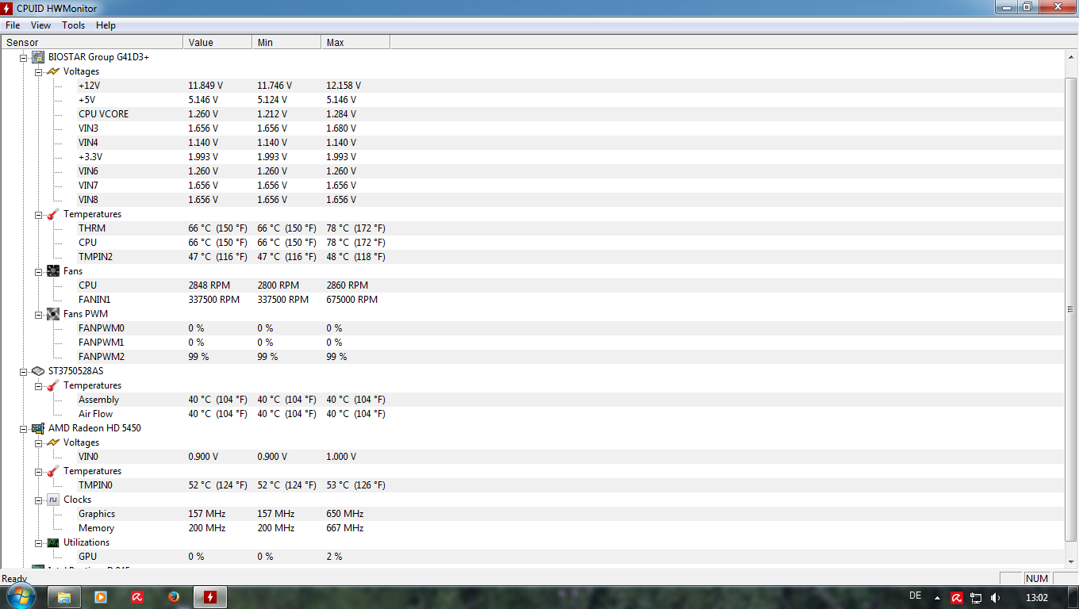Viewport: 1079px width, 609px height.
Task: Open the Tools menu
Action: (73, 25)
